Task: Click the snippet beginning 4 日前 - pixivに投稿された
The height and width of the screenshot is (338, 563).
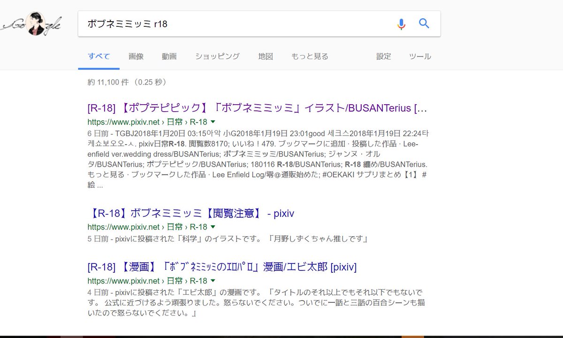Action: point(257,303)
